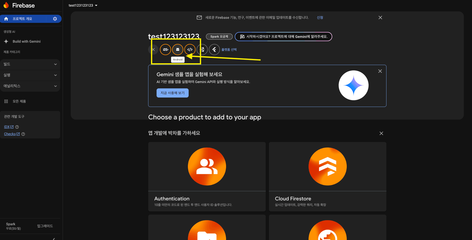
Task: Expand the 실행 section
Action: pyautogui.click(x=30, y=75)
